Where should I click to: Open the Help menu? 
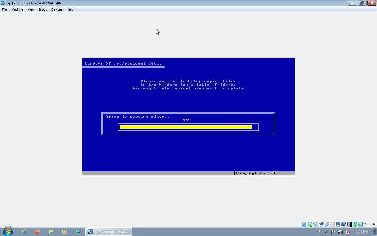(x=70, y=9)
